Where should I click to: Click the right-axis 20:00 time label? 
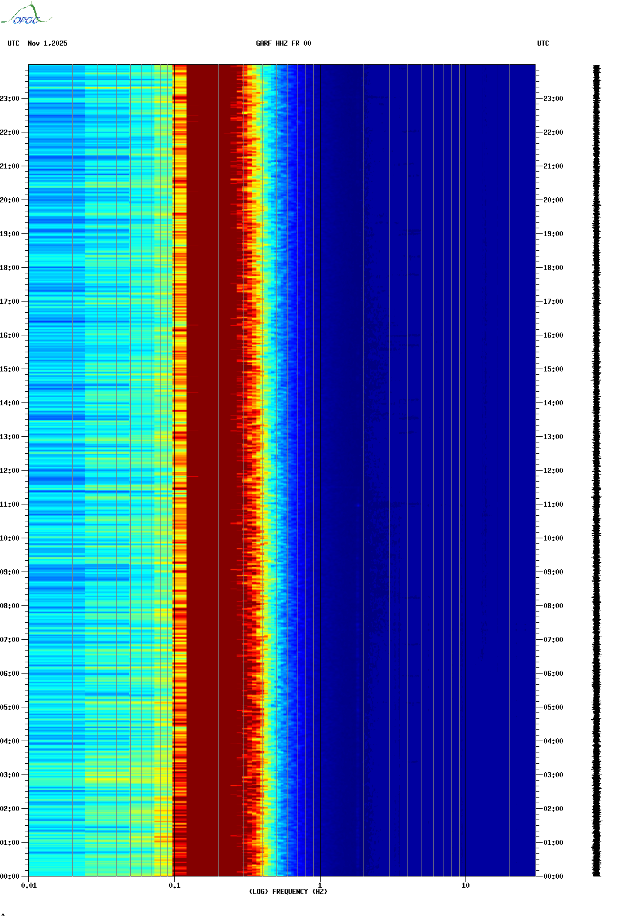pos(553,200)
